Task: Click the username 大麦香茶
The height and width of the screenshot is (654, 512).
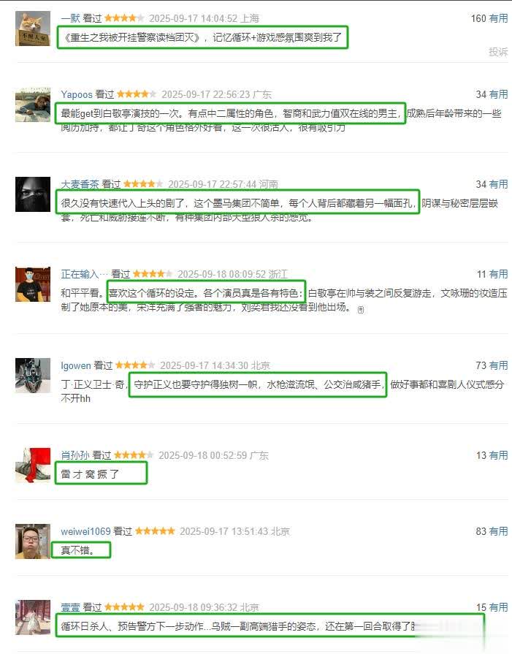Action: (x=80, y=184)
